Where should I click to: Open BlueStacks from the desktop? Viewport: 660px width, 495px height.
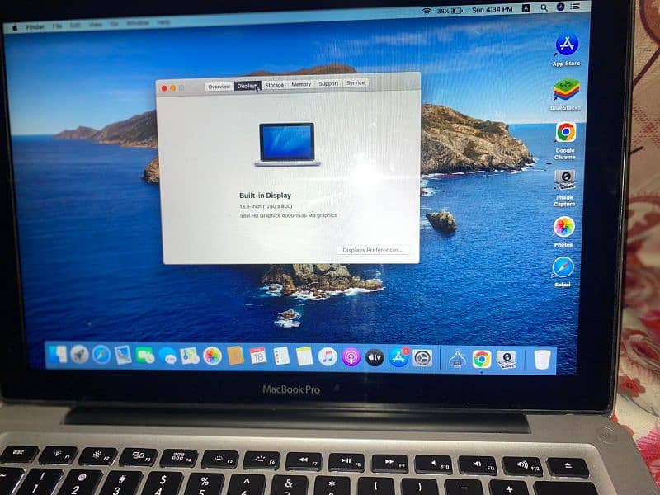566,89
